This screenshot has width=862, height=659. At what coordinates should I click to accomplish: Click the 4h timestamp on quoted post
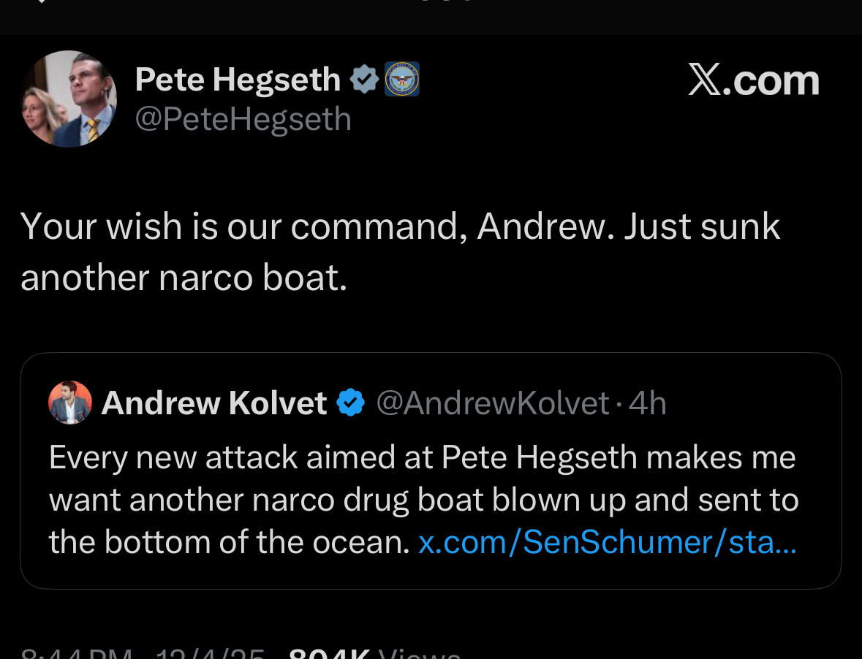(x=648, y=403)
